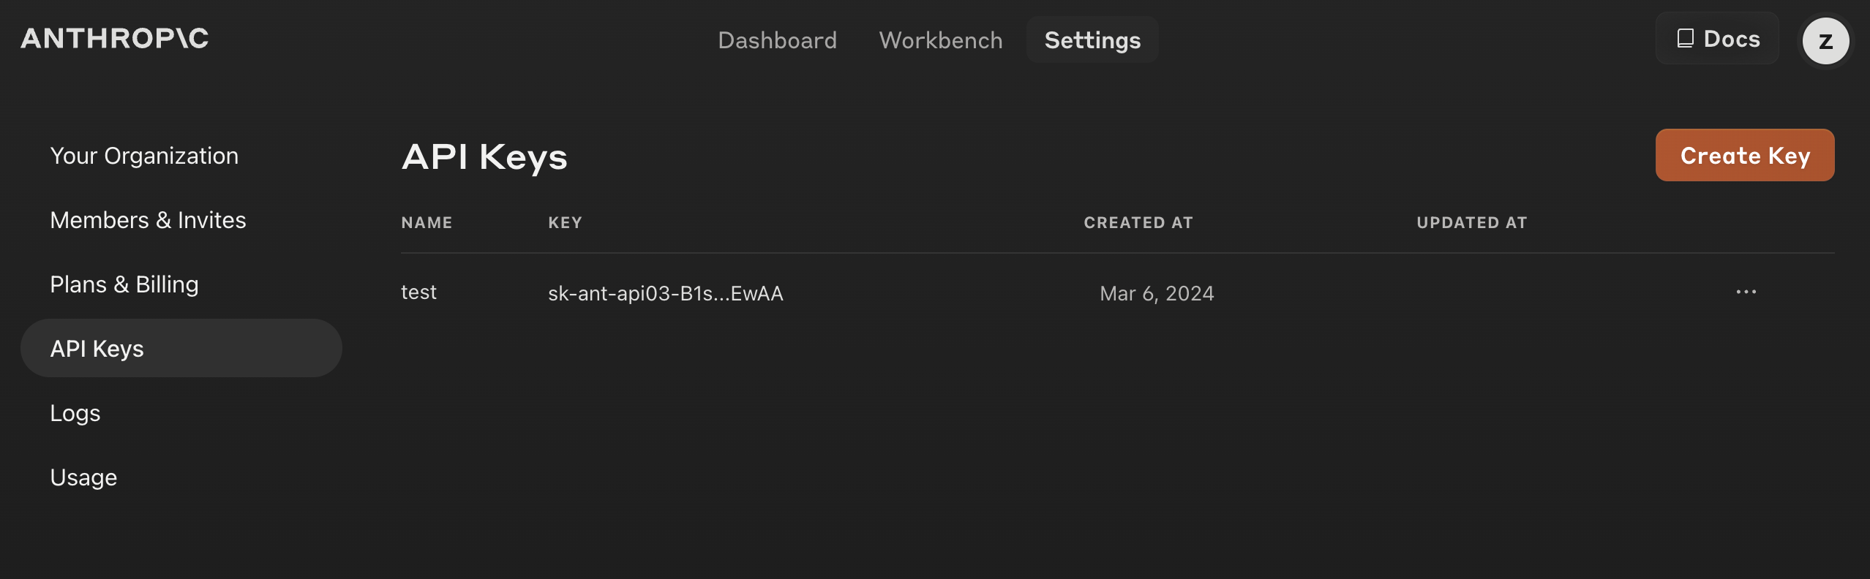Screen dimensions: 1870x579
Task: Open the Usage section
Action: click(83, 477)
